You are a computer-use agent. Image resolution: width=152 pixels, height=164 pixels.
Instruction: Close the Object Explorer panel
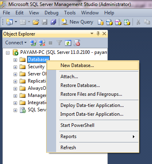pyautogui.click(x=104, y=34)
